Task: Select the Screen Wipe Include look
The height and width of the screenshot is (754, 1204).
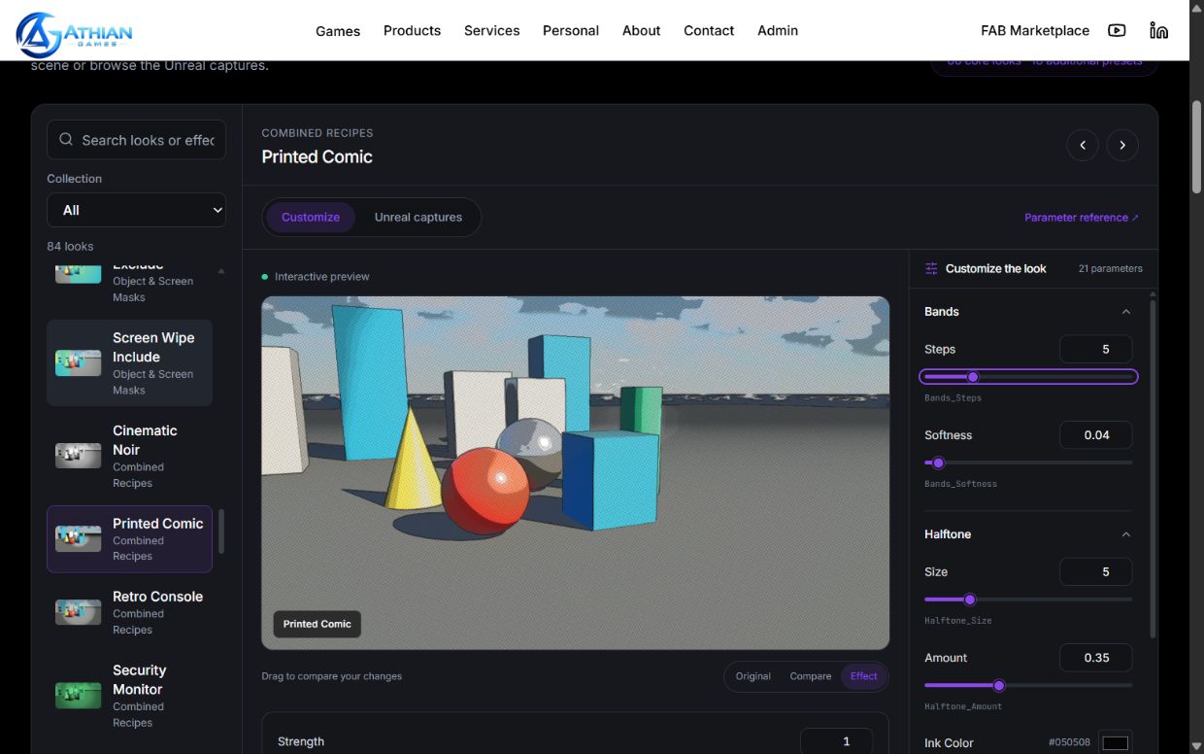Action: [x=129, y=363]
